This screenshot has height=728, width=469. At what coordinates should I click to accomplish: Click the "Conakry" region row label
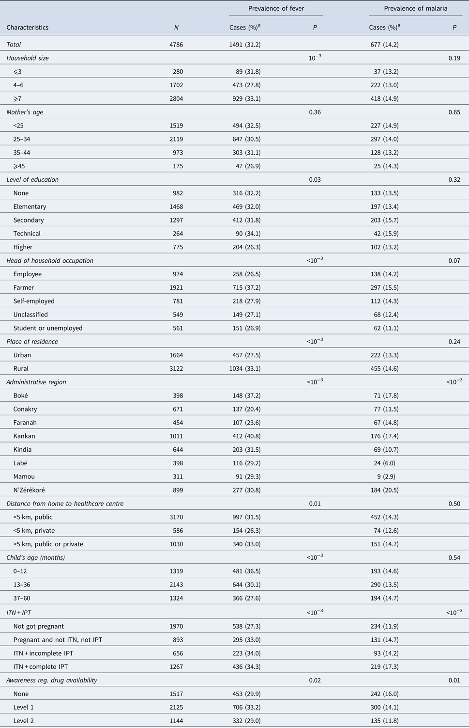click(25, 409)
